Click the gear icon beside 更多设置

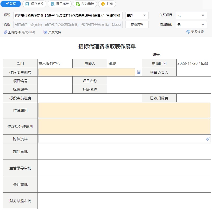click(188, 32)
